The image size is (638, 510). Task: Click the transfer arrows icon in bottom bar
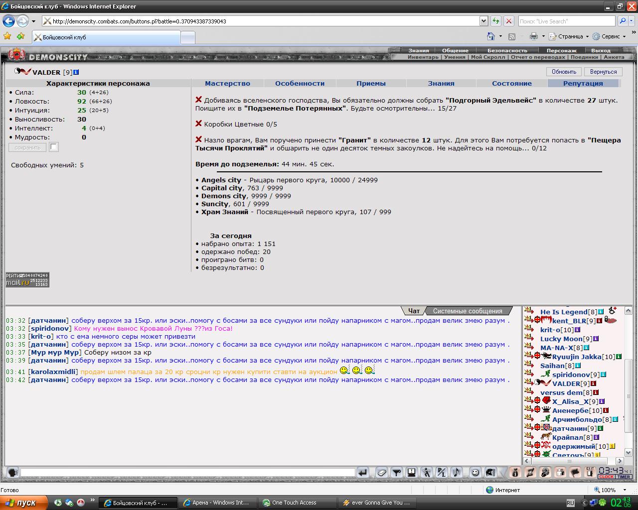[x=530, y=473]
